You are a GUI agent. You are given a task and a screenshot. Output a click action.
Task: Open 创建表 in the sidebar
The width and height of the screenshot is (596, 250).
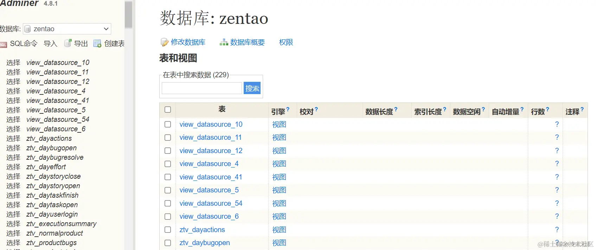pos(114,44)
